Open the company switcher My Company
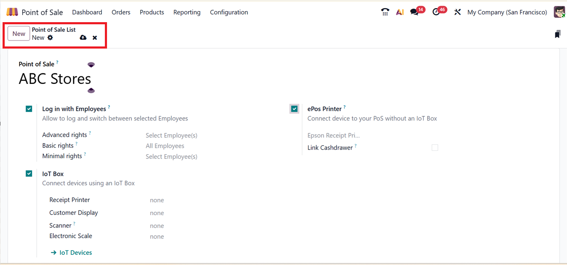 coord(507,12)
